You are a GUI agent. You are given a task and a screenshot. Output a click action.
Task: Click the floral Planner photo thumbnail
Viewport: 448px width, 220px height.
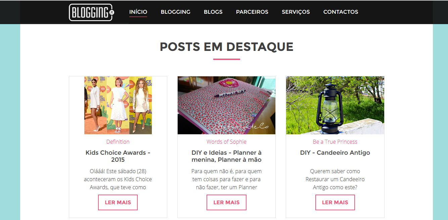(x=226, y=105)
